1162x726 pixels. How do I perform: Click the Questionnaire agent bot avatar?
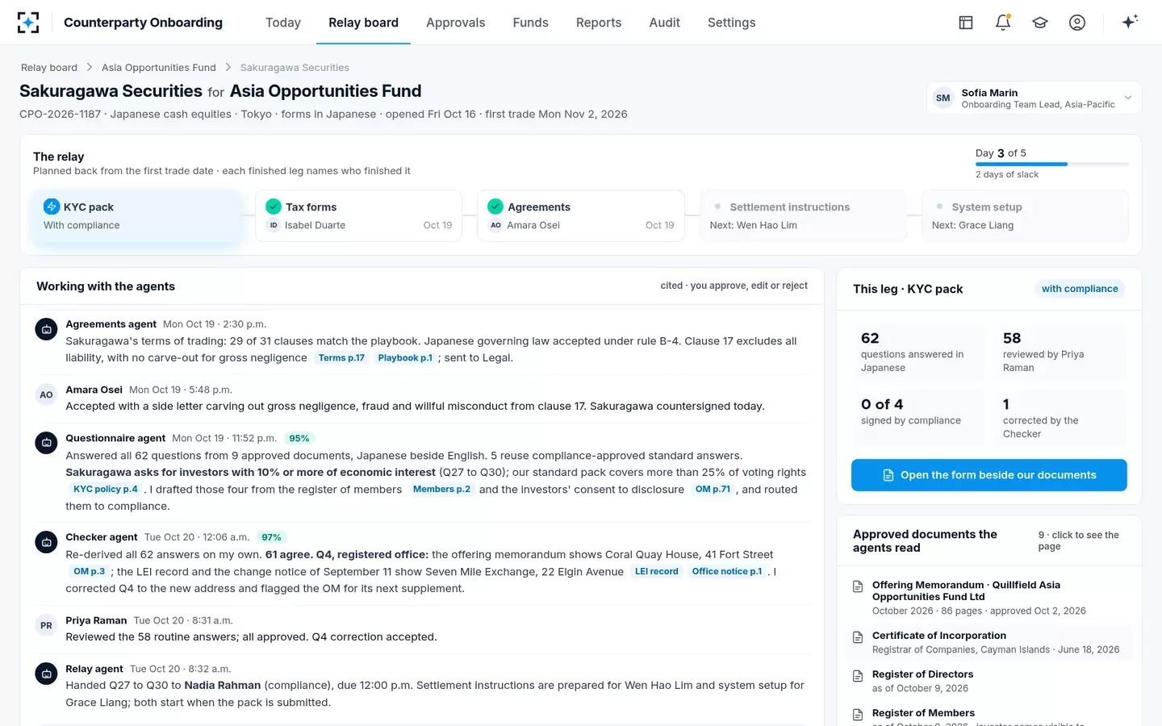tap(46, 443)
